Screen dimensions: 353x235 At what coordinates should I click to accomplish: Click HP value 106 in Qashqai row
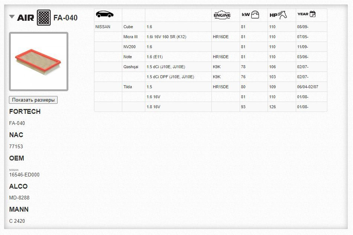coord(272,67)
